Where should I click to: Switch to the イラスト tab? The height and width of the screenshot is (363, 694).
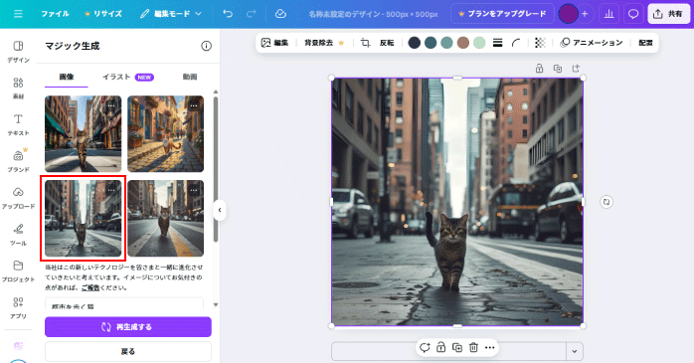click(128, 77)
